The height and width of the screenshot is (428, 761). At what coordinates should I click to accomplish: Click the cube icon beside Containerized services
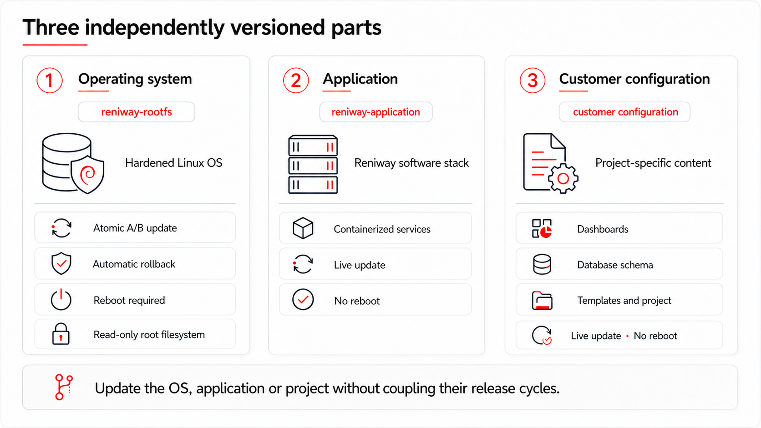click(x=303, y=228)
